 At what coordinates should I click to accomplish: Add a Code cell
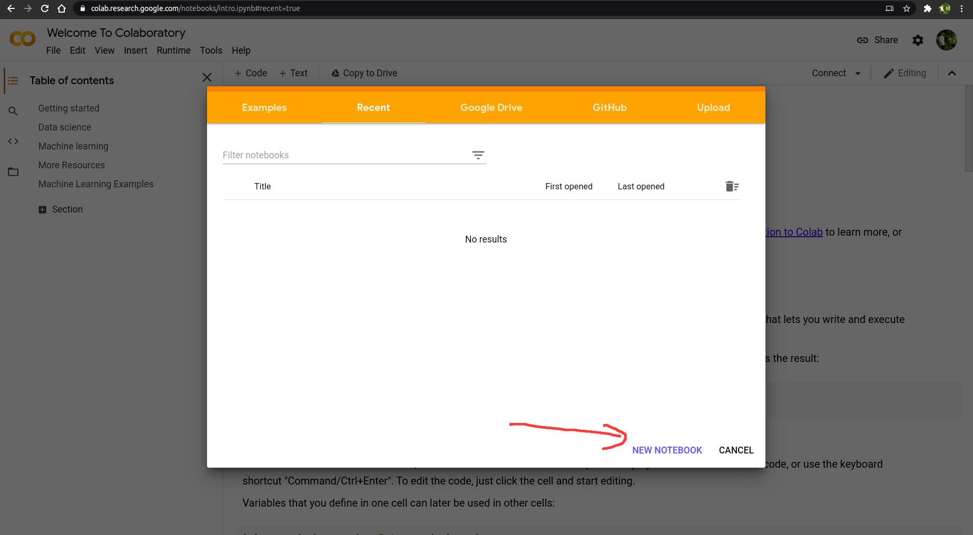pyautogui.click(x=251, y=73)
